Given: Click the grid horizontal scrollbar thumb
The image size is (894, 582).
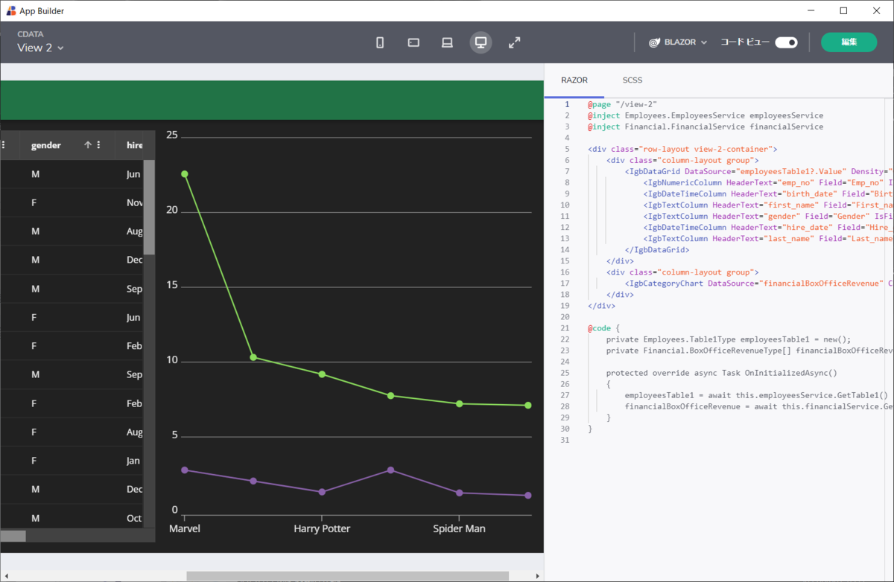Looking at the screenshot, I should (x=13, y=536).
